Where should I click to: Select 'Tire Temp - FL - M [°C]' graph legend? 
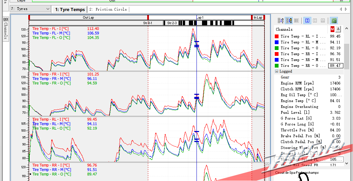tap(51, 33)
